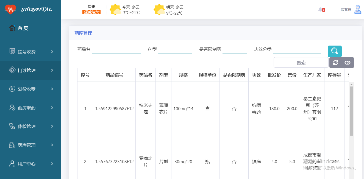
Task: Click the 薛管理 username
Action: [x=346, y=10]
